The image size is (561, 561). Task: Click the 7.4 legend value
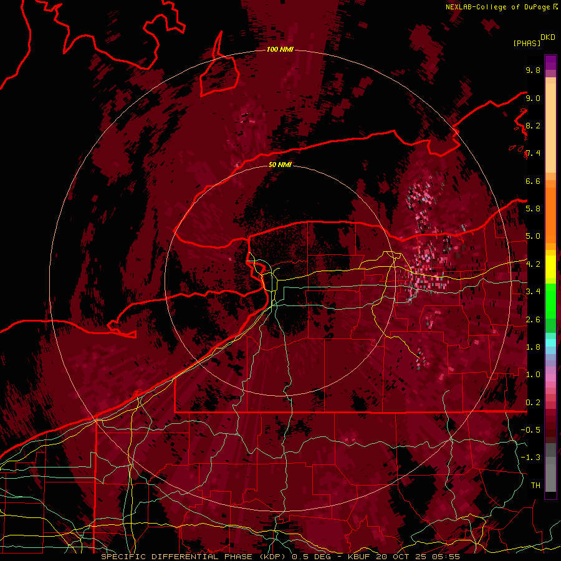click(x=533, y=153)
